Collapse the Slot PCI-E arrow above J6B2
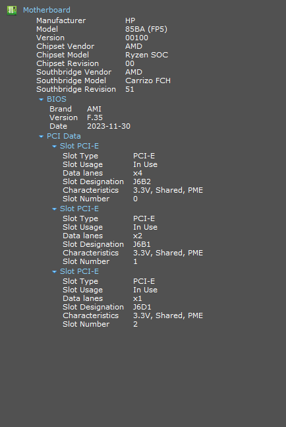The image size is (286, 427). 54,147
